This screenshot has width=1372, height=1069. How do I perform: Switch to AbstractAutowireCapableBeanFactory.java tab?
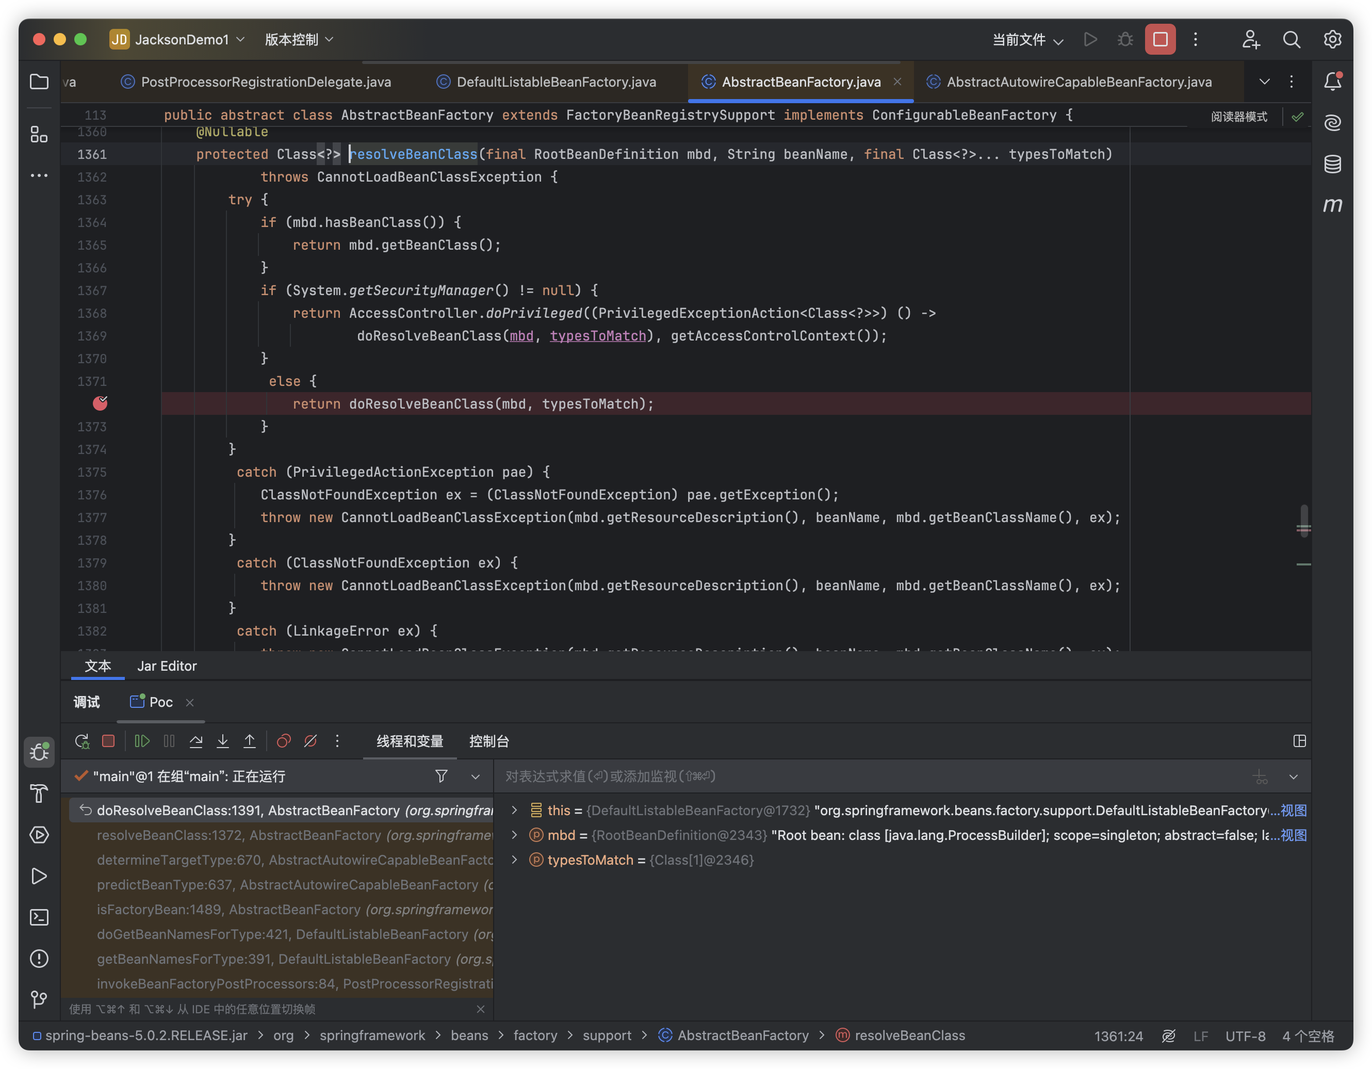tap(1069, 82)
